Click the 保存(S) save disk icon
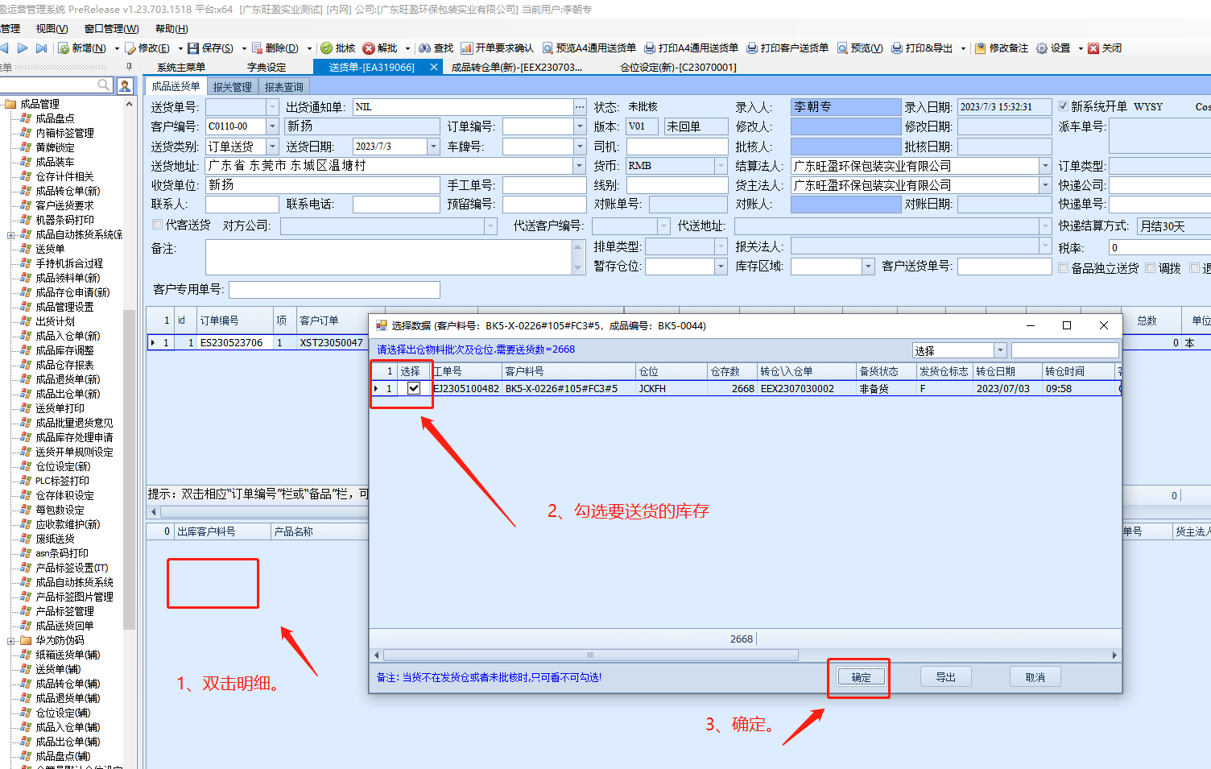The image size is (1211, 769). click(193, 48)
